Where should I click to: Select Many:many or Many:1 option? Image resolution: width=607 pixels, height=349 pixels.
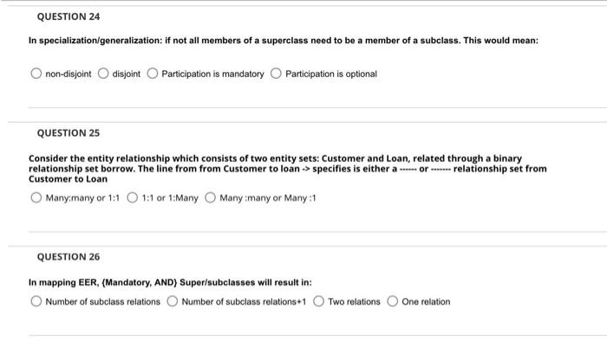pos(210,197)
